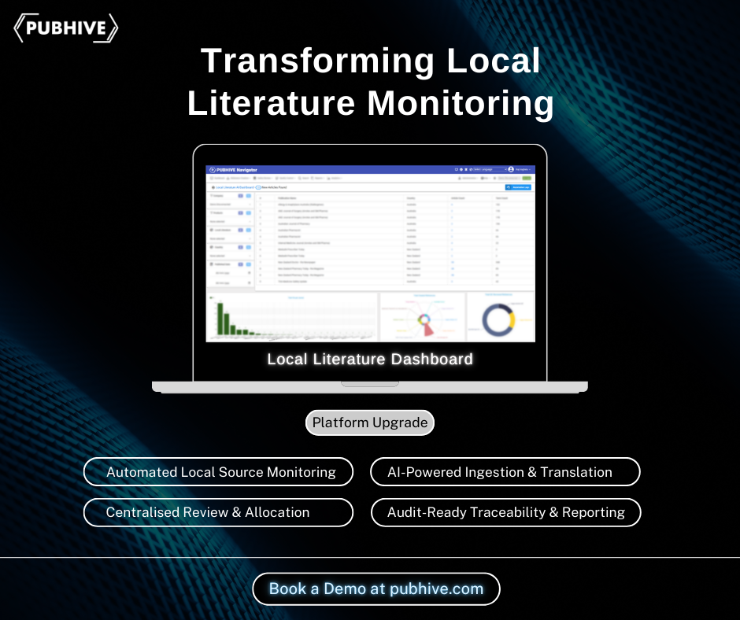Open the Local Literature AI Dashboard breadcrumb
This screenshot has height=620, width=740.
235,187
